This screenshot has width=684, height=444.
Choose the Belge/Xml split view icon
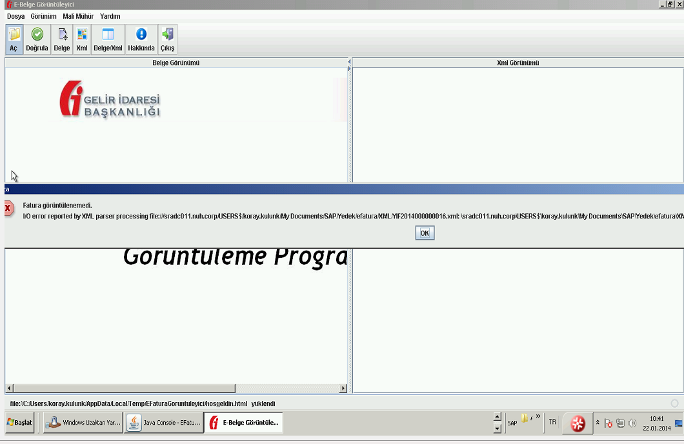pos(108,39)
